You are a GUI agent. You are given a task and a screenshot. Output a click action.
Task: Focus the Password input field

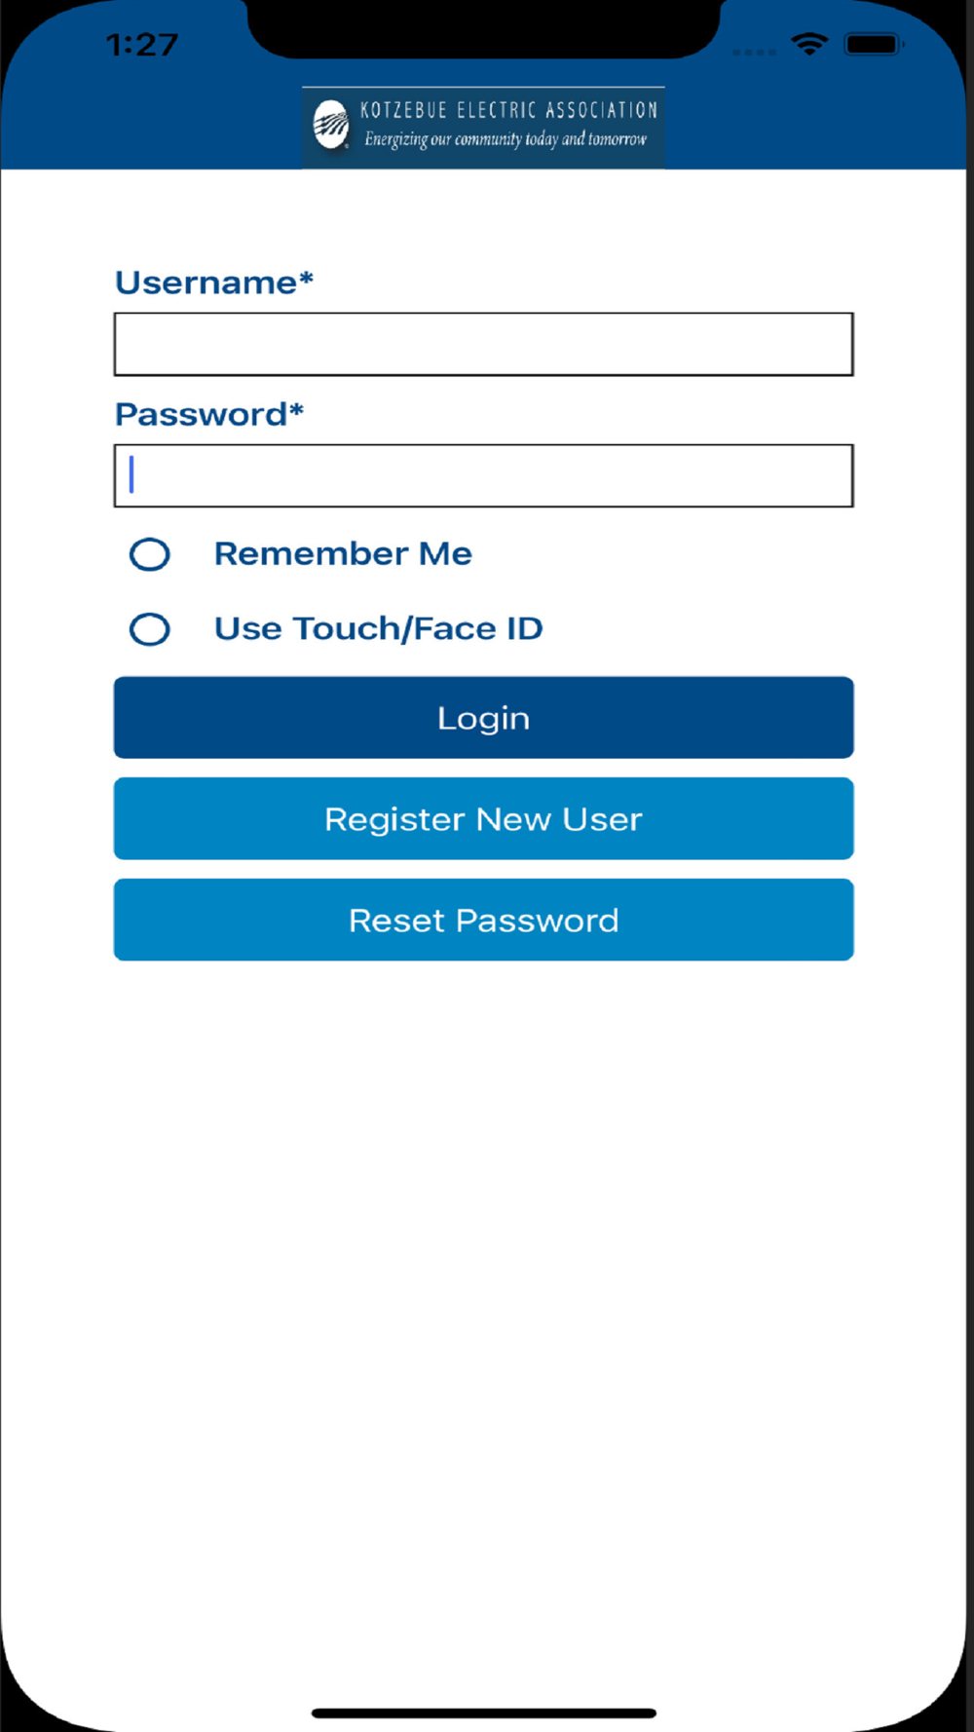click(484, 475)
